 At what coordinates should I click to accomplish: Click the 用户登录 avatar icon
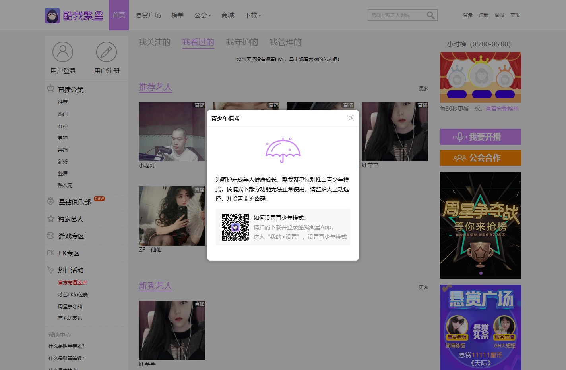(63, 52)
